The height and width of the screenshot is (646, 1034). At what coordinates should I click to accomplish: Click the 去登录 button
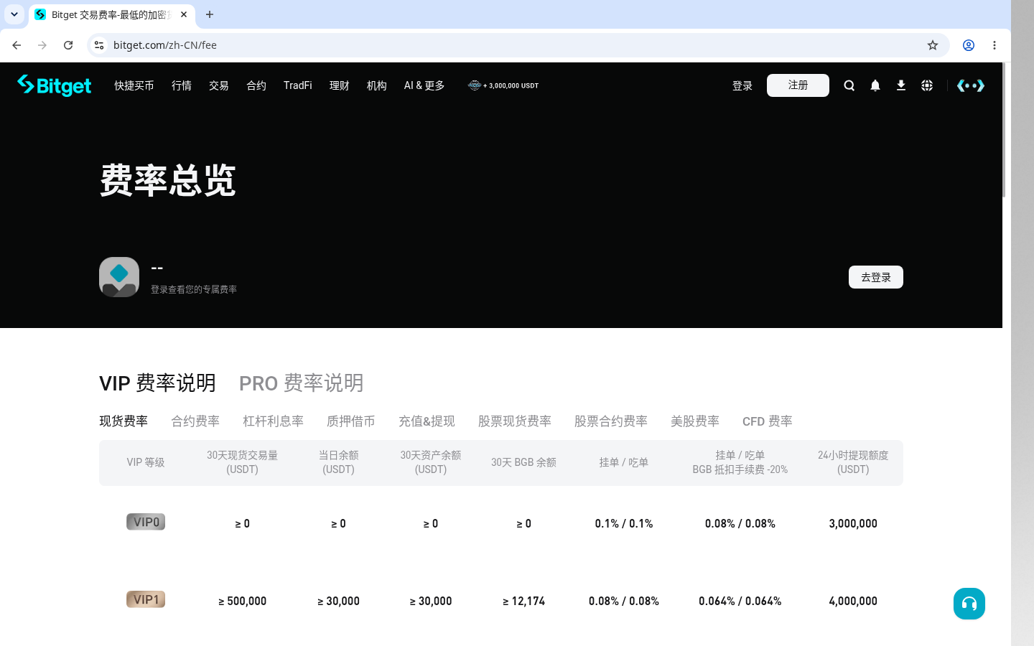pos(876,277)
